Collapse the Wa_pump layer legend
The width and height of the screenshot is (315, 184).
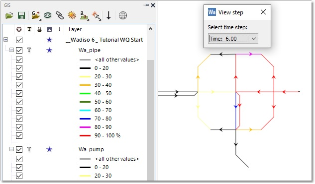point(11,149)
